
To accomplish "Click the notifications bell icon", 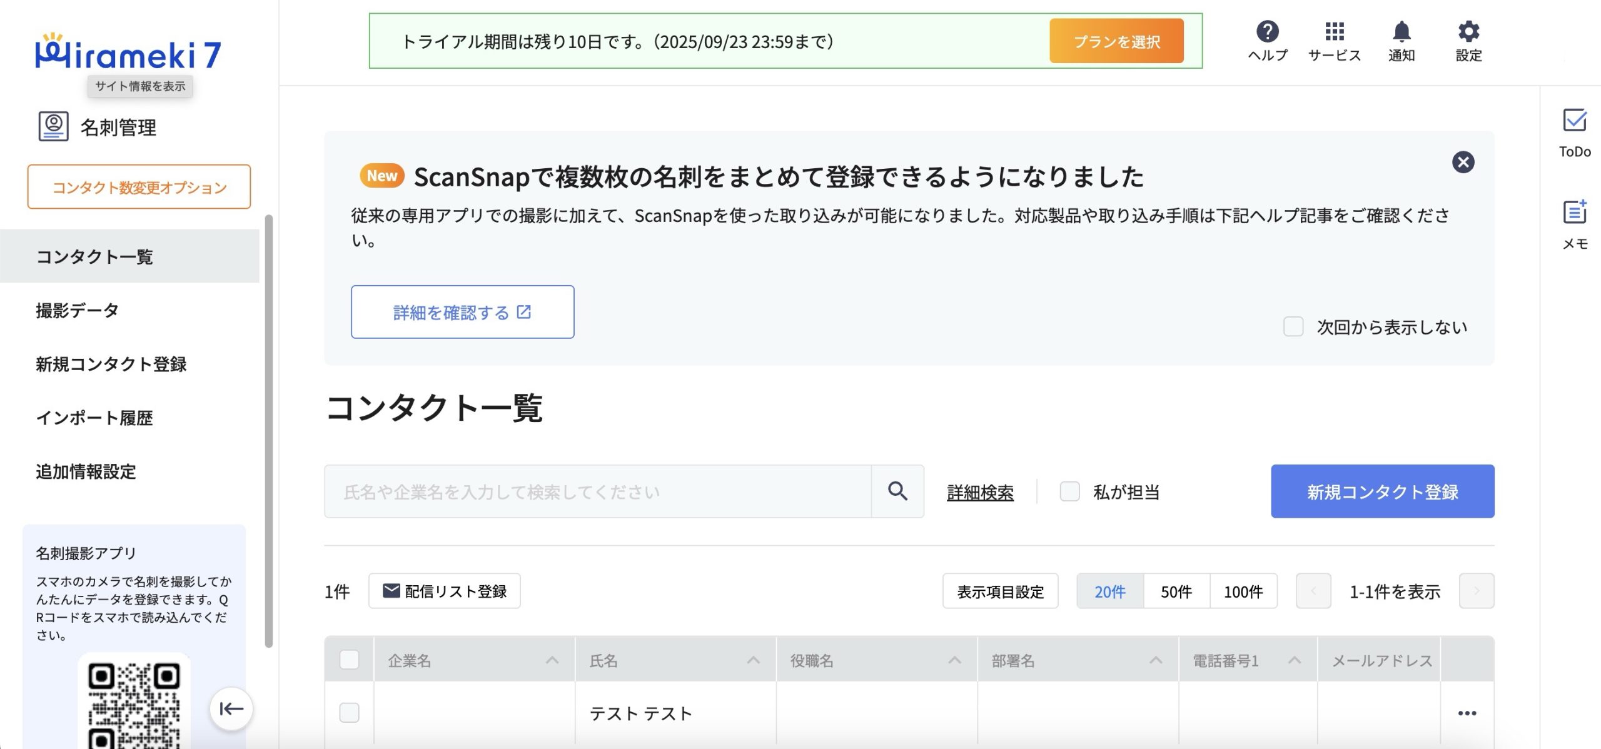I will pyautogui.click(x=1402, y=33).
